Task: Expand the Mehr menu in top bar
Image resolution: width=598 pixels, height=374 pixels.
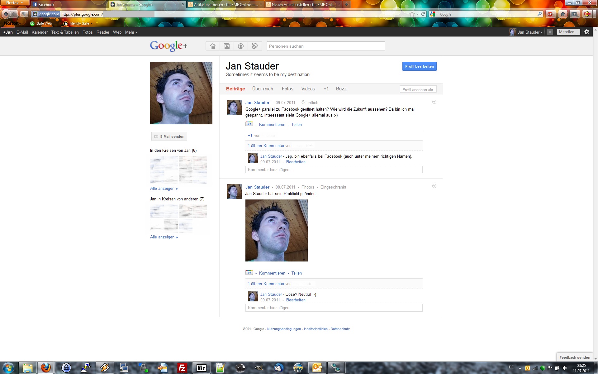Action: (x=131, y=32)
